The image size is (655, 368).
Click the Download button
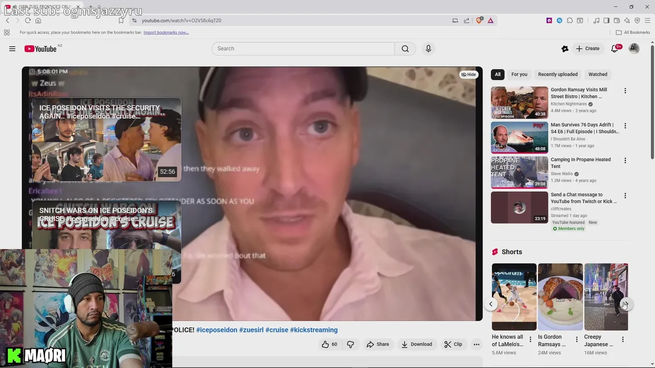(417, 344)
